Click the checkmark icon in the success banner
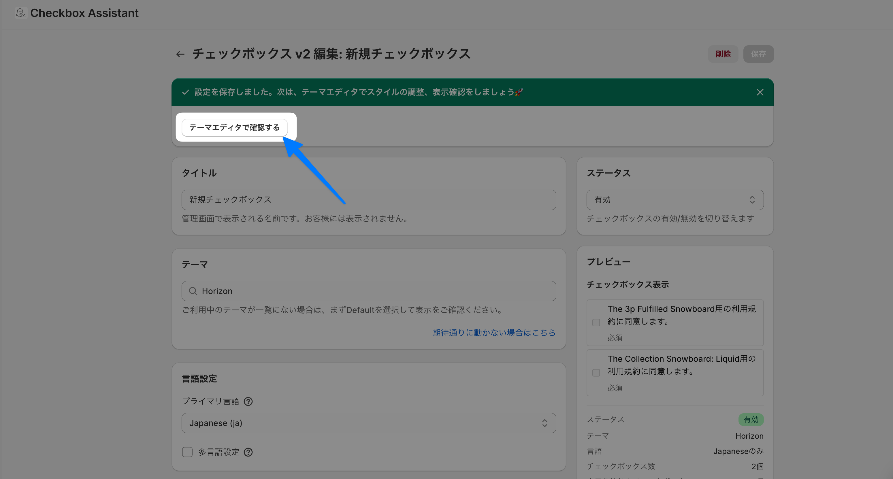 coord(185,92)
